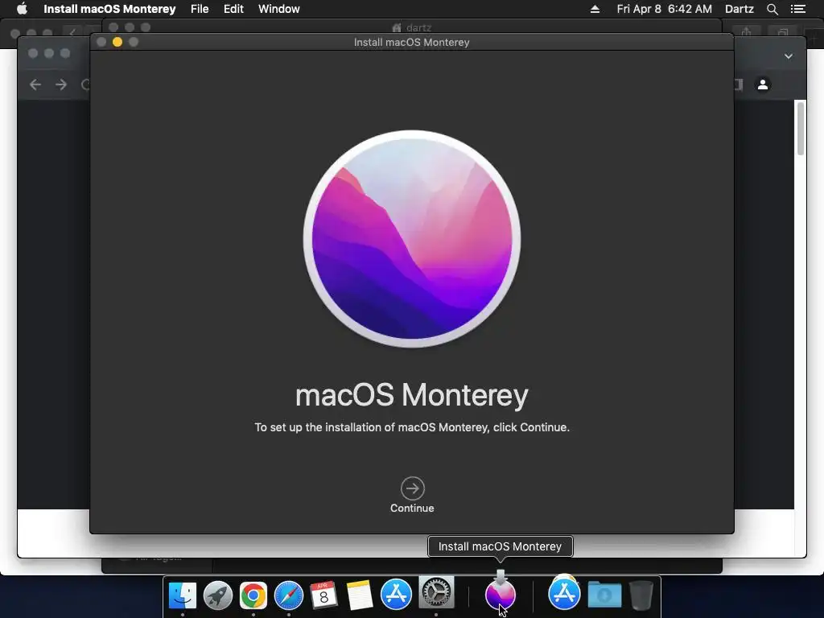Open the Downloads folder in Dock
Screen dimensions: 824x618
coord(604,595)
